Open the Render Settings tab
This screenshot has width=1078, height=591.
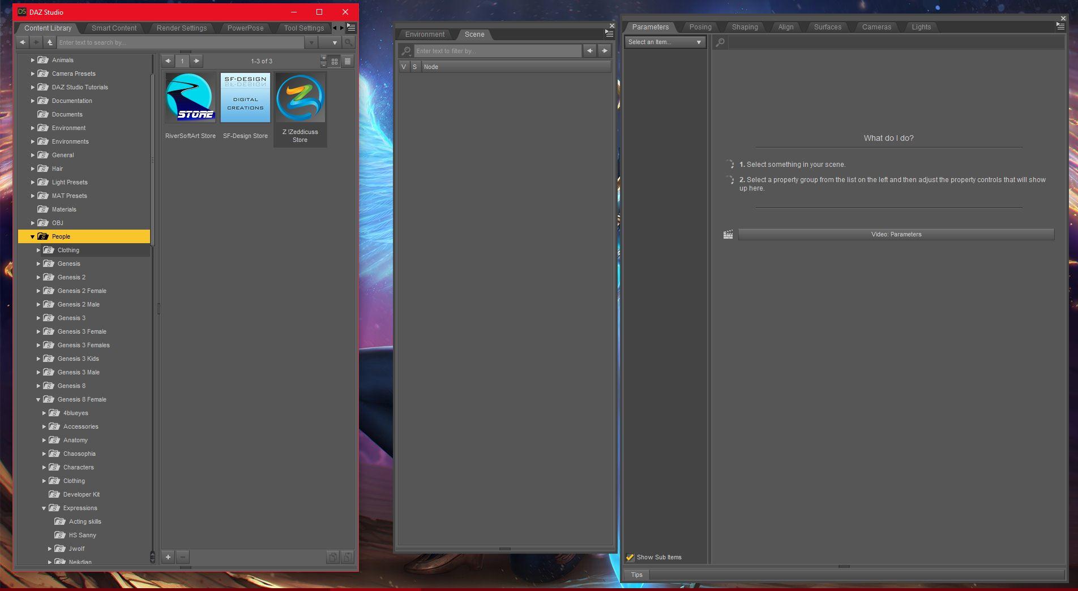click(182, 28)
